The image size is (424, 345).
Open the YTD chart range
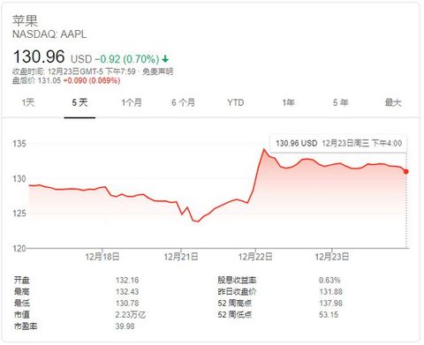236,102
